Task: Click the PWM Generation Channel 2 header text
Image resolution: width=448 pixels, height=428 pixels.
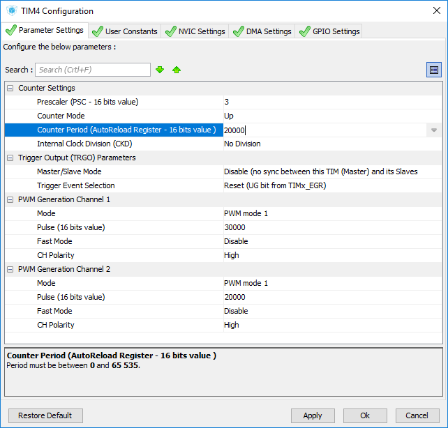Action: tap(64, 269)
